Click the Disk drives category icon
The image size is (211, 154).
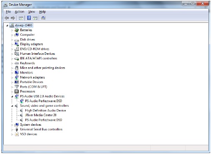17,40
